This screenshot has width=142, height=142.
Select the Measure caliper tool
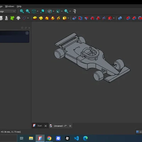(x=75, y=11)
